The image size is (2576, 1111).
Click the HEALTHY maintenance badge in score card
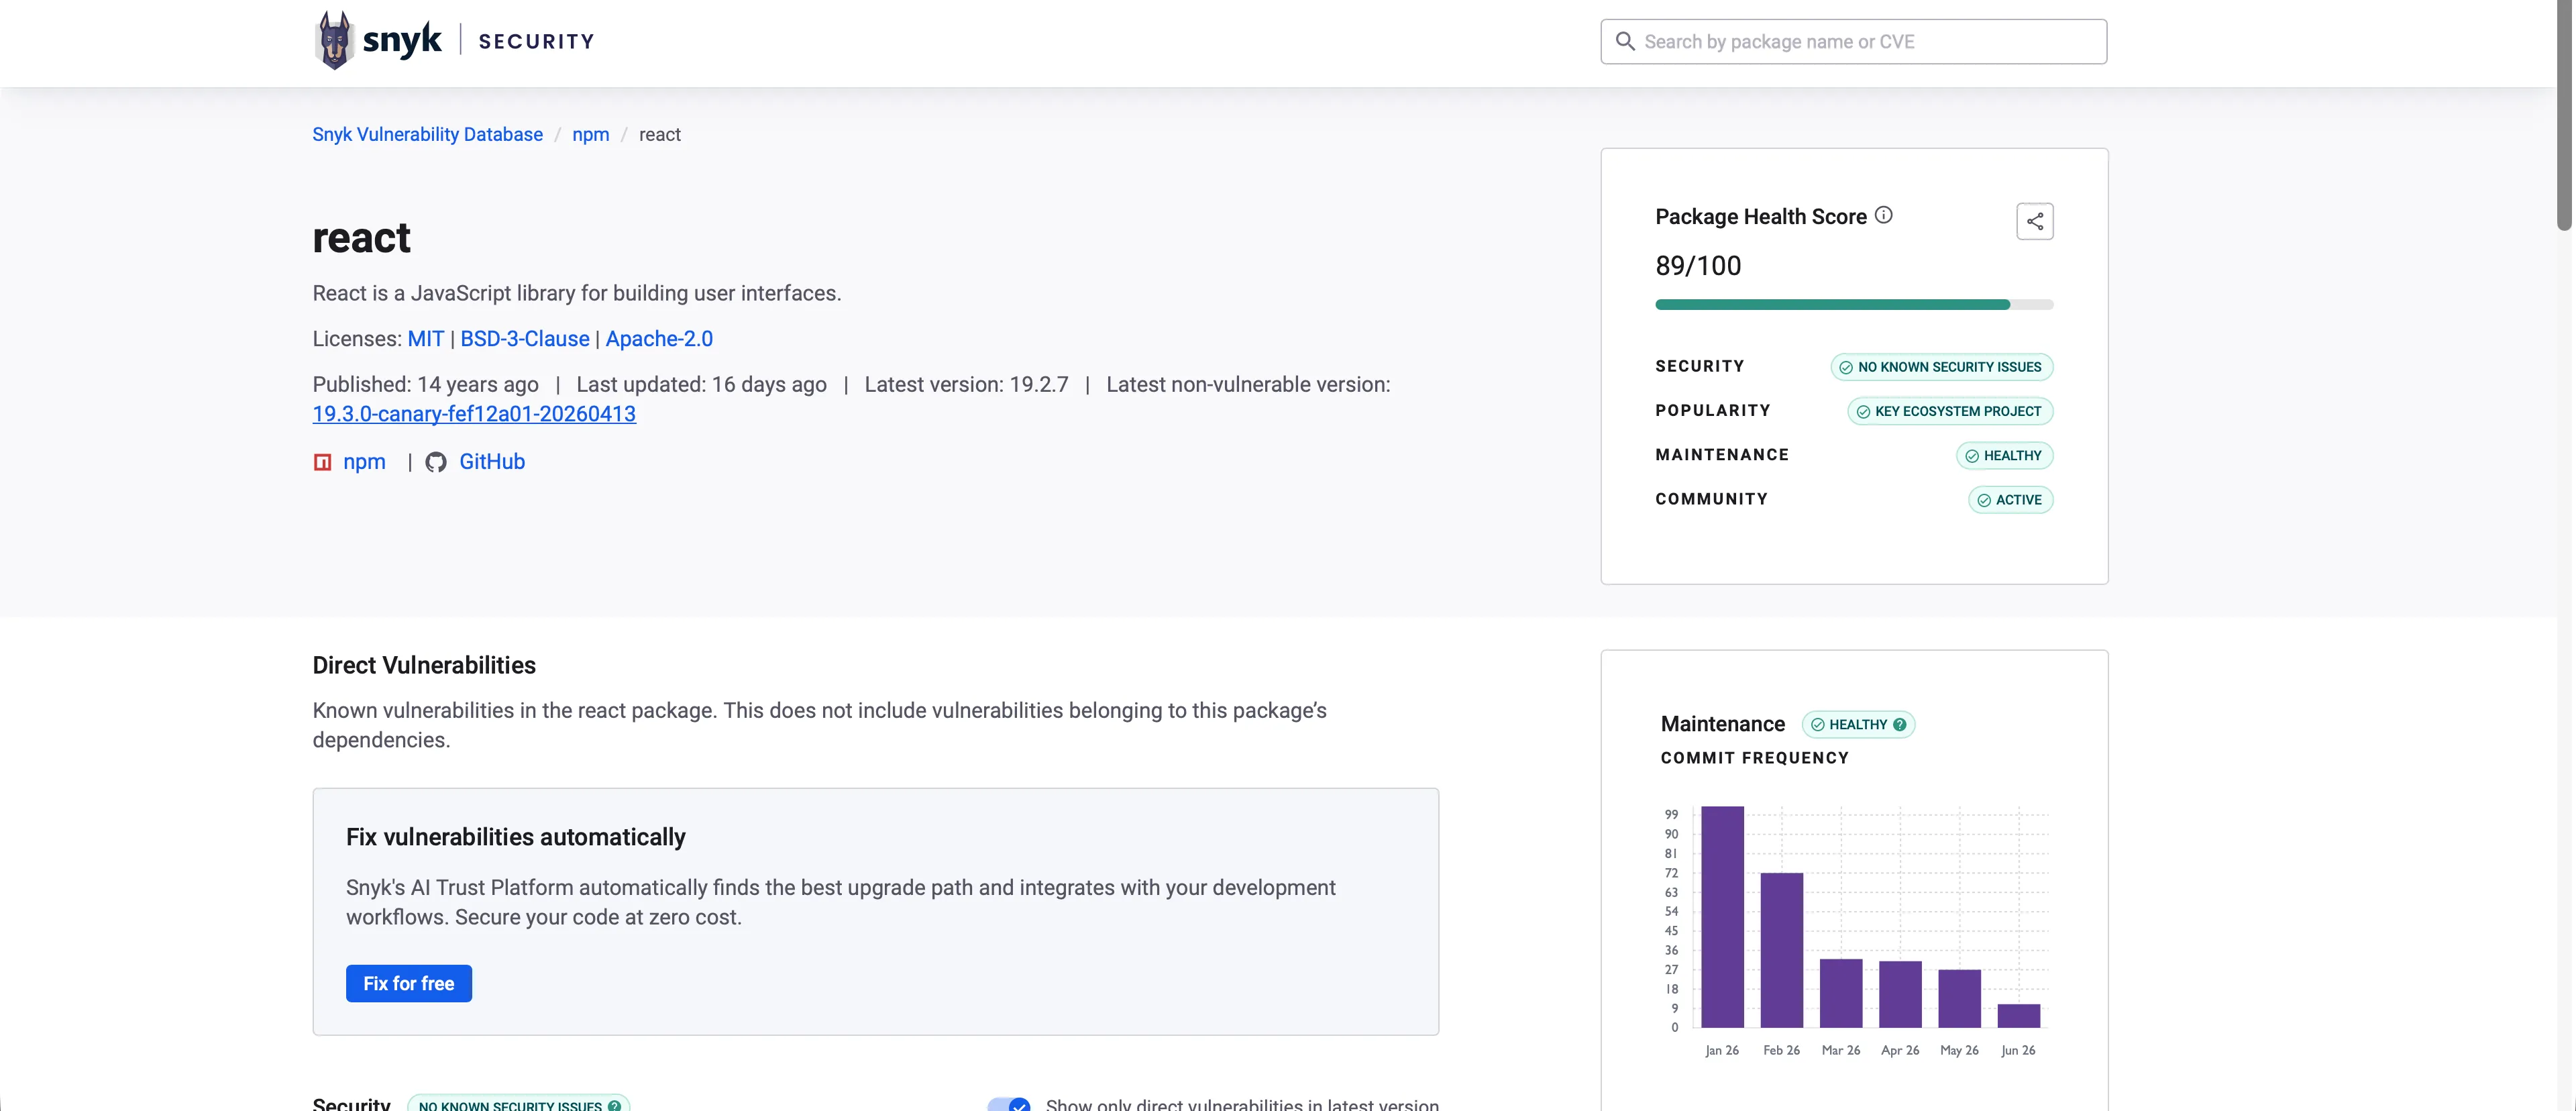2004,456
